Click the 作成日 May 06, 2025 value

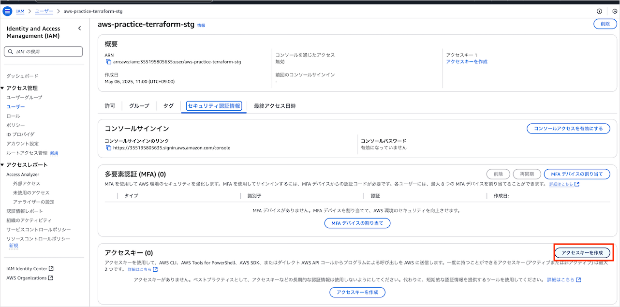click(140, 82)
